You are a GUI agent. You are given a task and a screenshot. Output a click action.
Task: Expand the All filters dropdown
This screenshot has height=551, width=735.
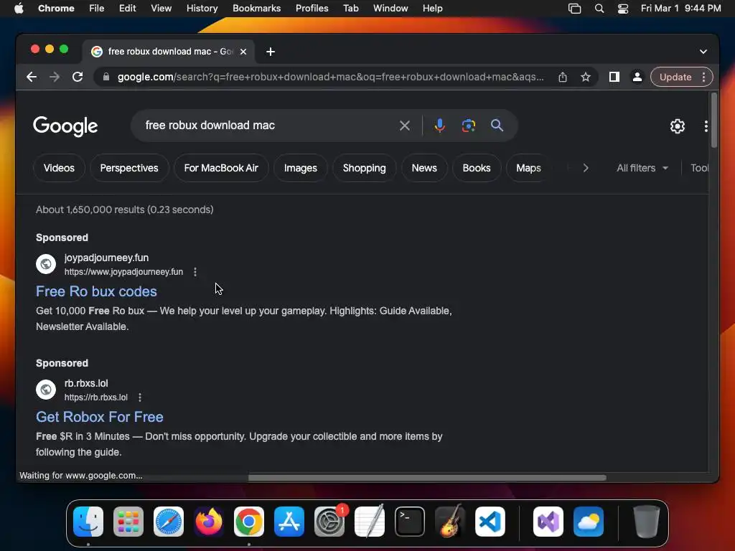coord(642,168)
